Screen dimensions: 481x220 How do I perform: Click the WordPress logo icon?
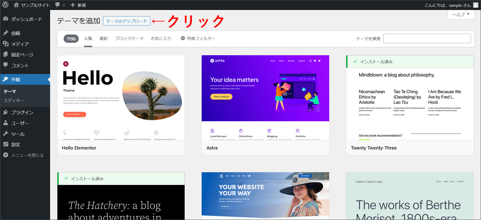click(x=5, y=5)
